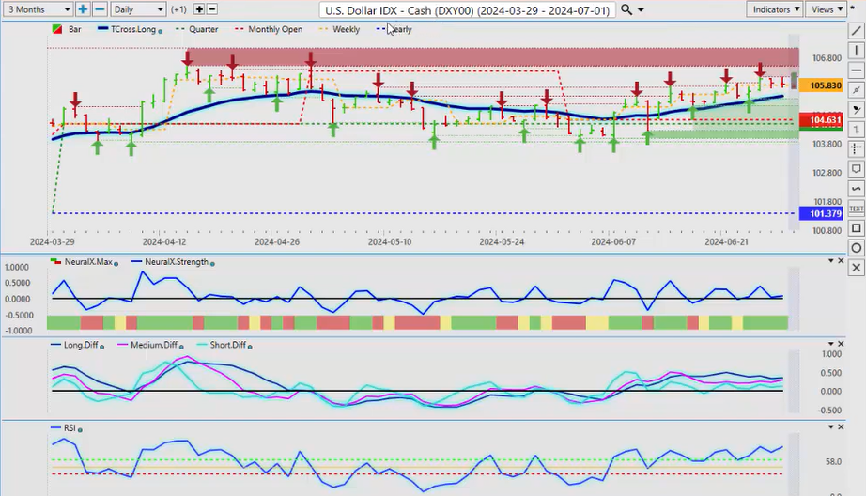Viewport: 866px width, 496px height.
Task: Click the 104.631 red price label
Action: point(821,120)
